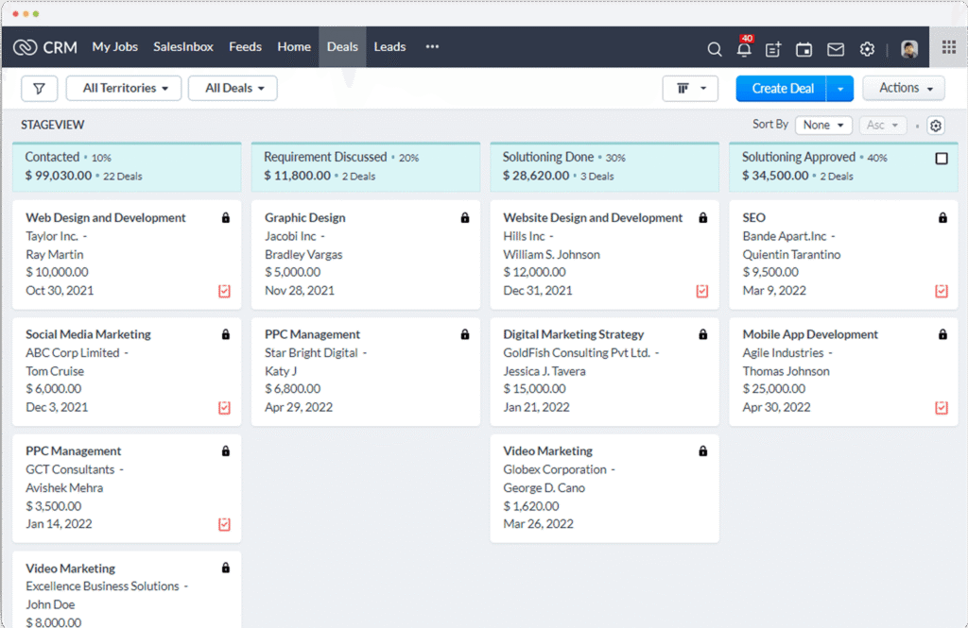
Task: Click lock icon on Social Media Marketing card
Action: coord(226,334)
